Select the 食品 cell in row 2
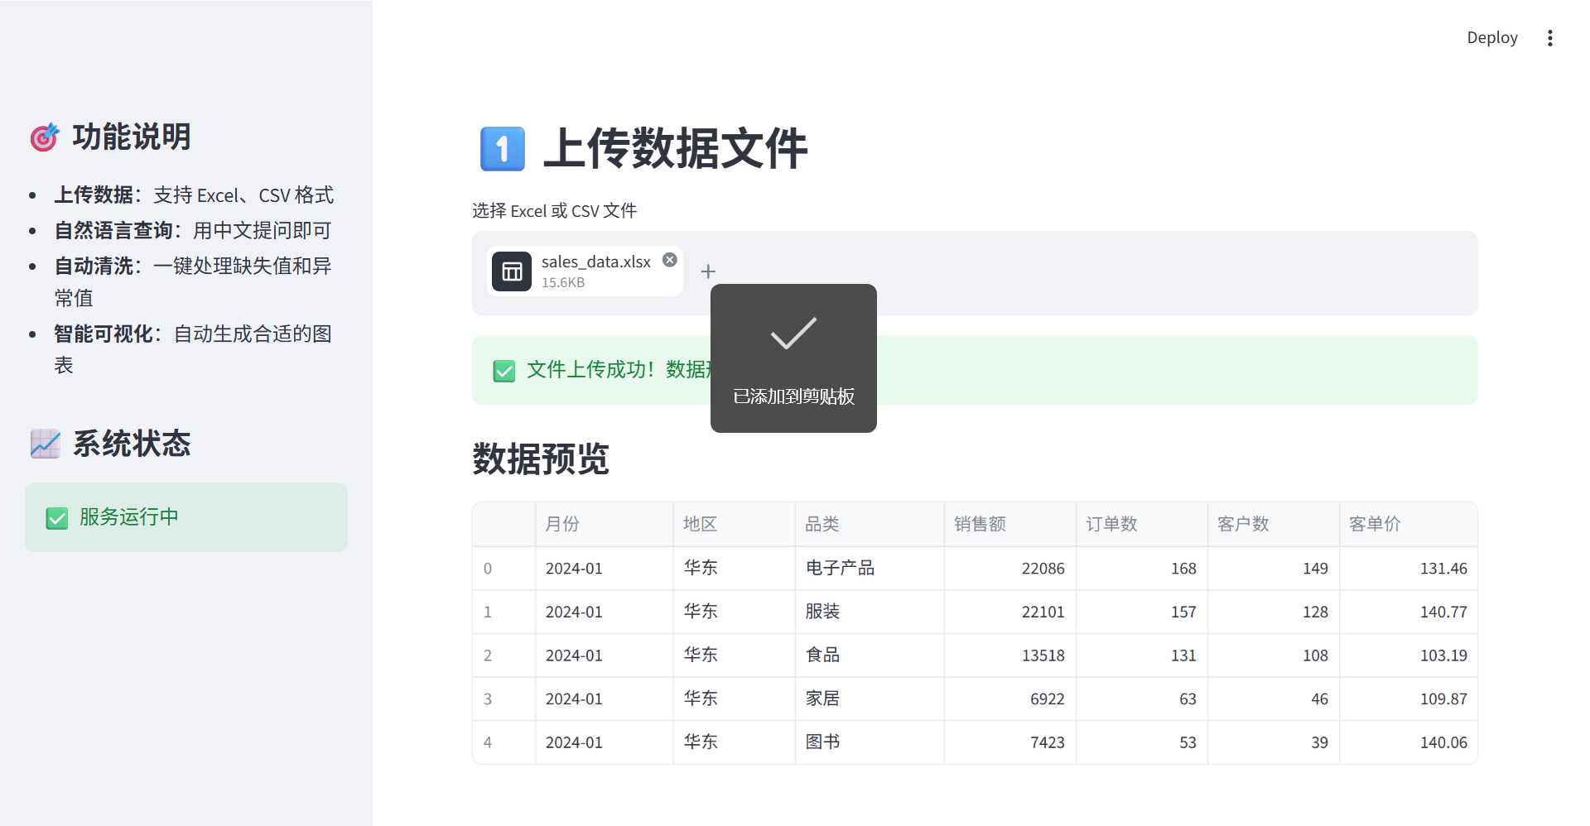1590x826 pixels. [870, 656]
